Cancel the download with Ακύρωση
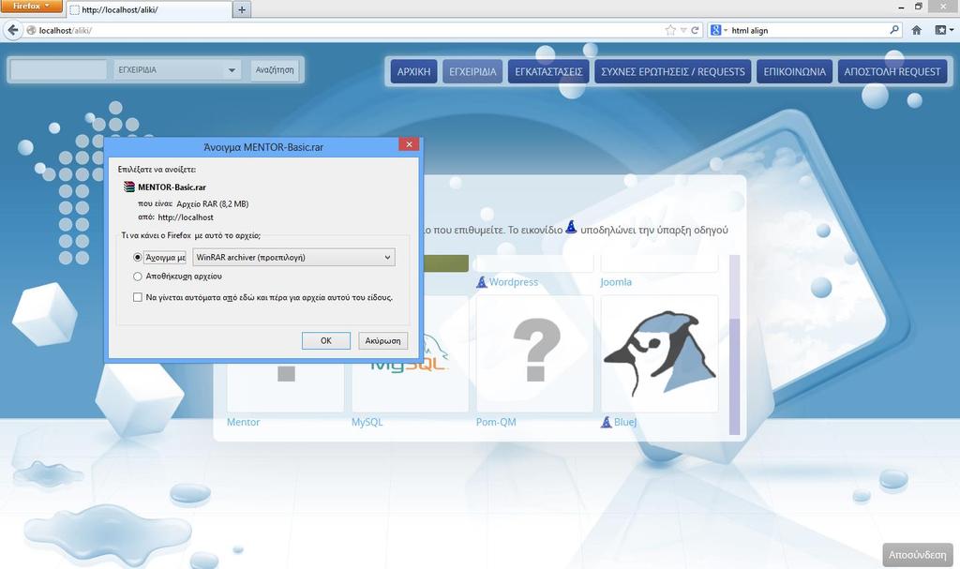The height and width of the screenshot is (569, 960). [x=382, y=340]
